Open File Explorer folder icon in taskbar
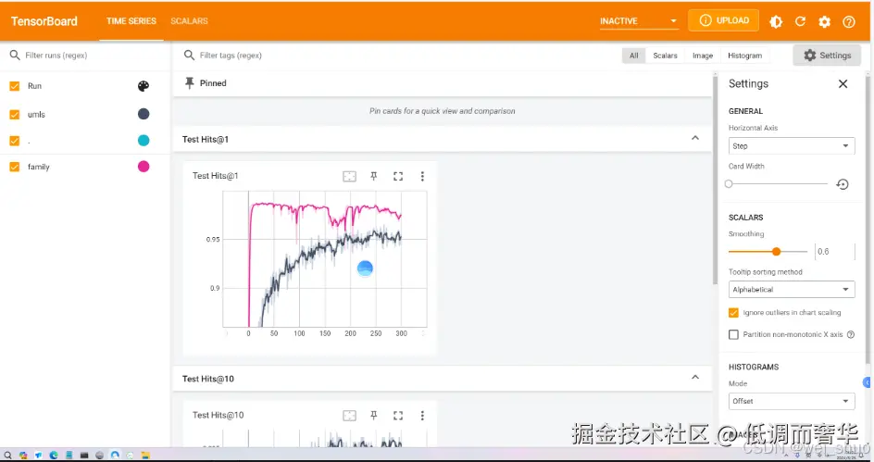This screenshot has height=462, width=874. (x=145, y=456)
